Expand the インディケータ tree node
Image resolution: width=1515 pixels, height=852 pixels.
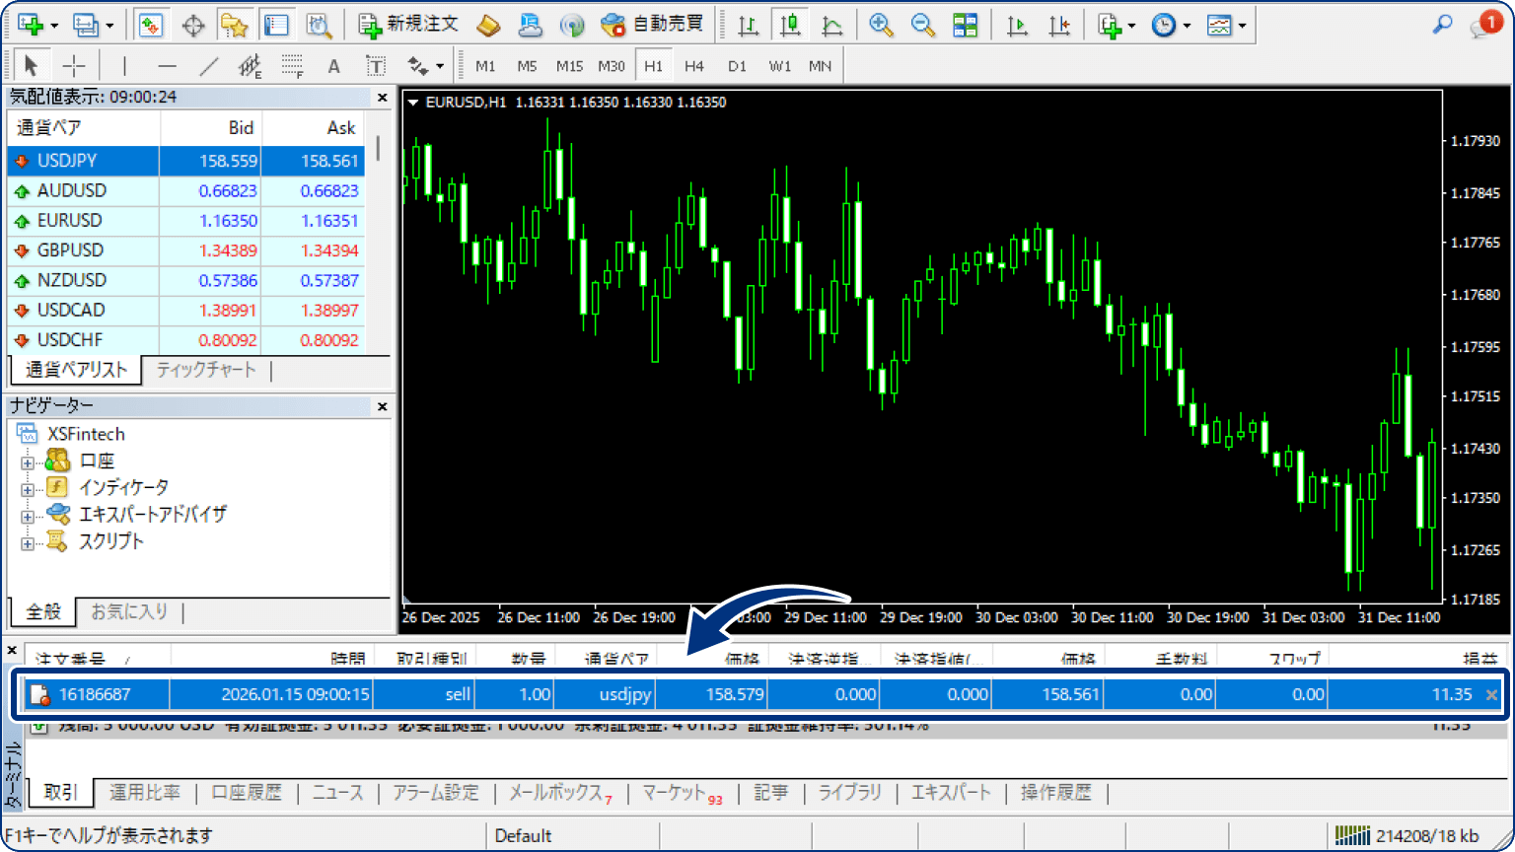(x=28, y=488)
